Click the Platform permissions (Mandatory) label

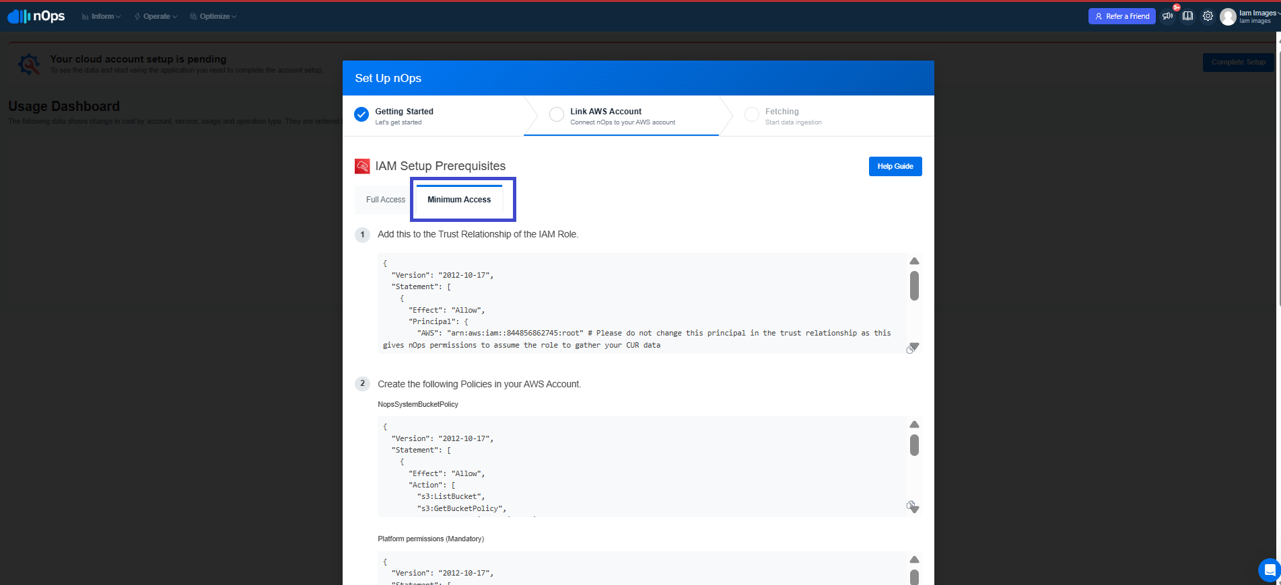[431, 539]
